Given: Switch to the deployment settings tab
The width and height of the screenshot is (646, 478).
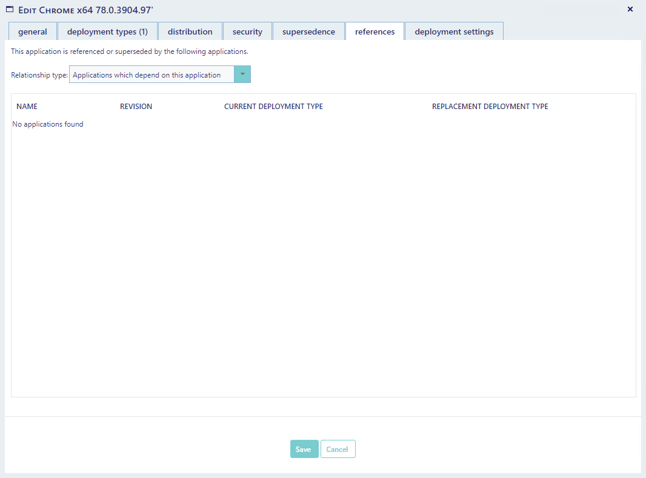Looking at the screenshot, I should point(454,32).
